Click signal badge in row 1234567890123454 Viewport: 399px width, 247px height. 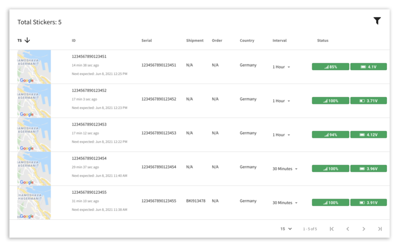coord(330,169)
